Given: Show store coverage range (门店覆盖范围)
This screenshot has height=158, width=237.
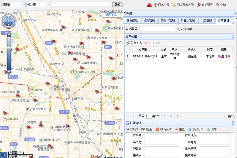Looking at the screenshot, I should (x=183, y=5).
